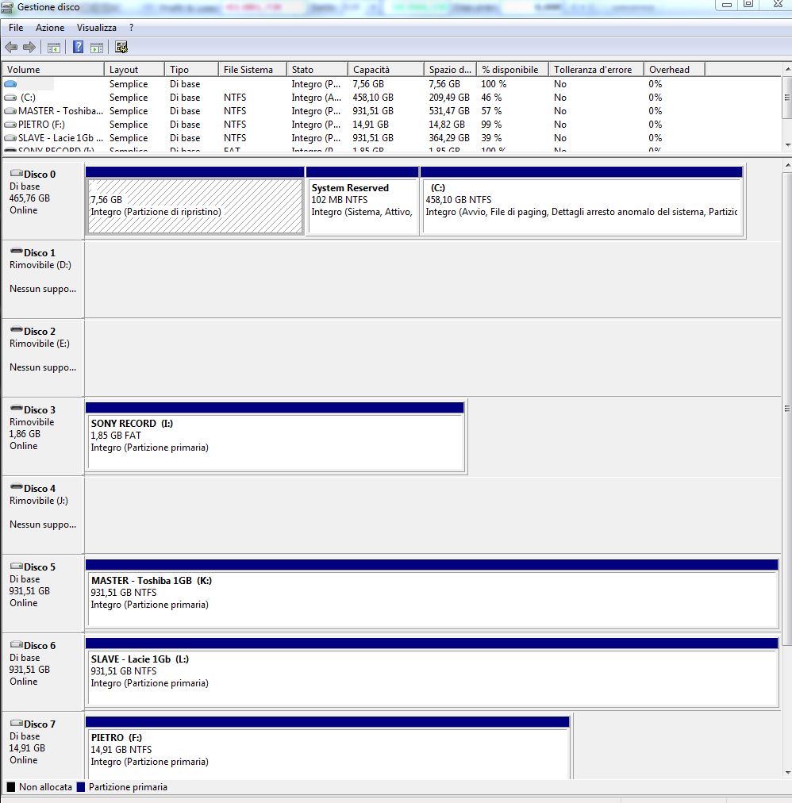Click volume list scrollbar down arrow
Image resolution: width=792 pixels, height=803 pixels.
coord(787,145)
